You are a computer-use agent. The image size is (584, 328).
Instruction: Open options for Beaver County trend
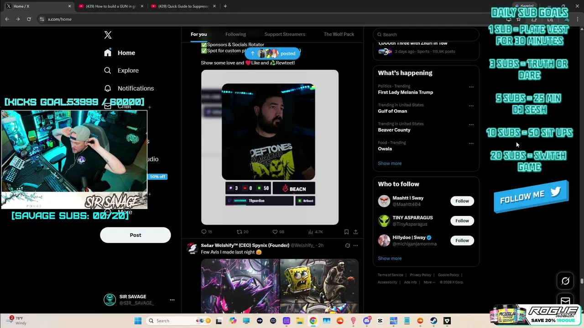click(x=471, y=124)
